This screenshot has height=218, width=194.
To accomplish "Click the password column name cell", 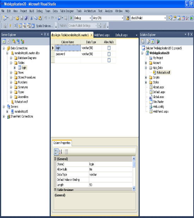I will (x=68, y=54).
